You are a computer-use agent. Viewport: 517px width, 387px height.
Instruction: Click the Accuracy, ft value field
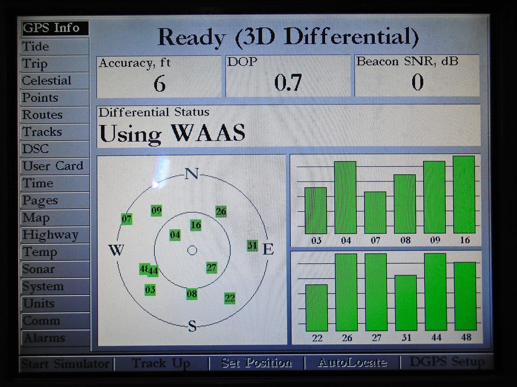coord(159,77)
